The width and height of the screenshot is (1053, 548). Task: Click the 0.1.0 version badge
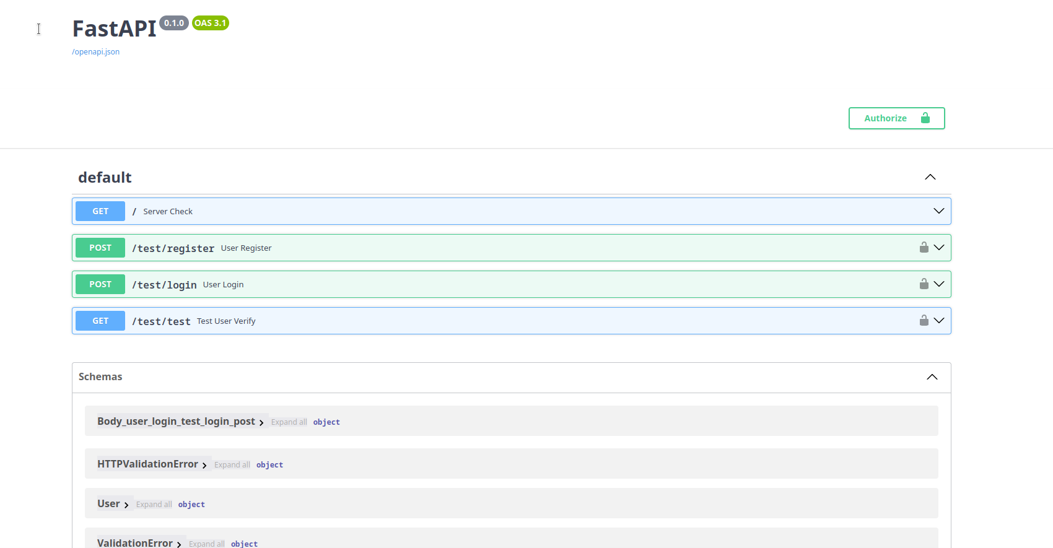[174, 23]
